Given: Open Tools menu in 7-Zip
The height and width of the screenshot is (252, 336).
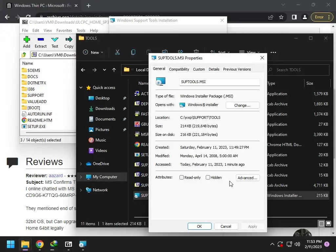Looking at the screenshot, I should (81, 31).
